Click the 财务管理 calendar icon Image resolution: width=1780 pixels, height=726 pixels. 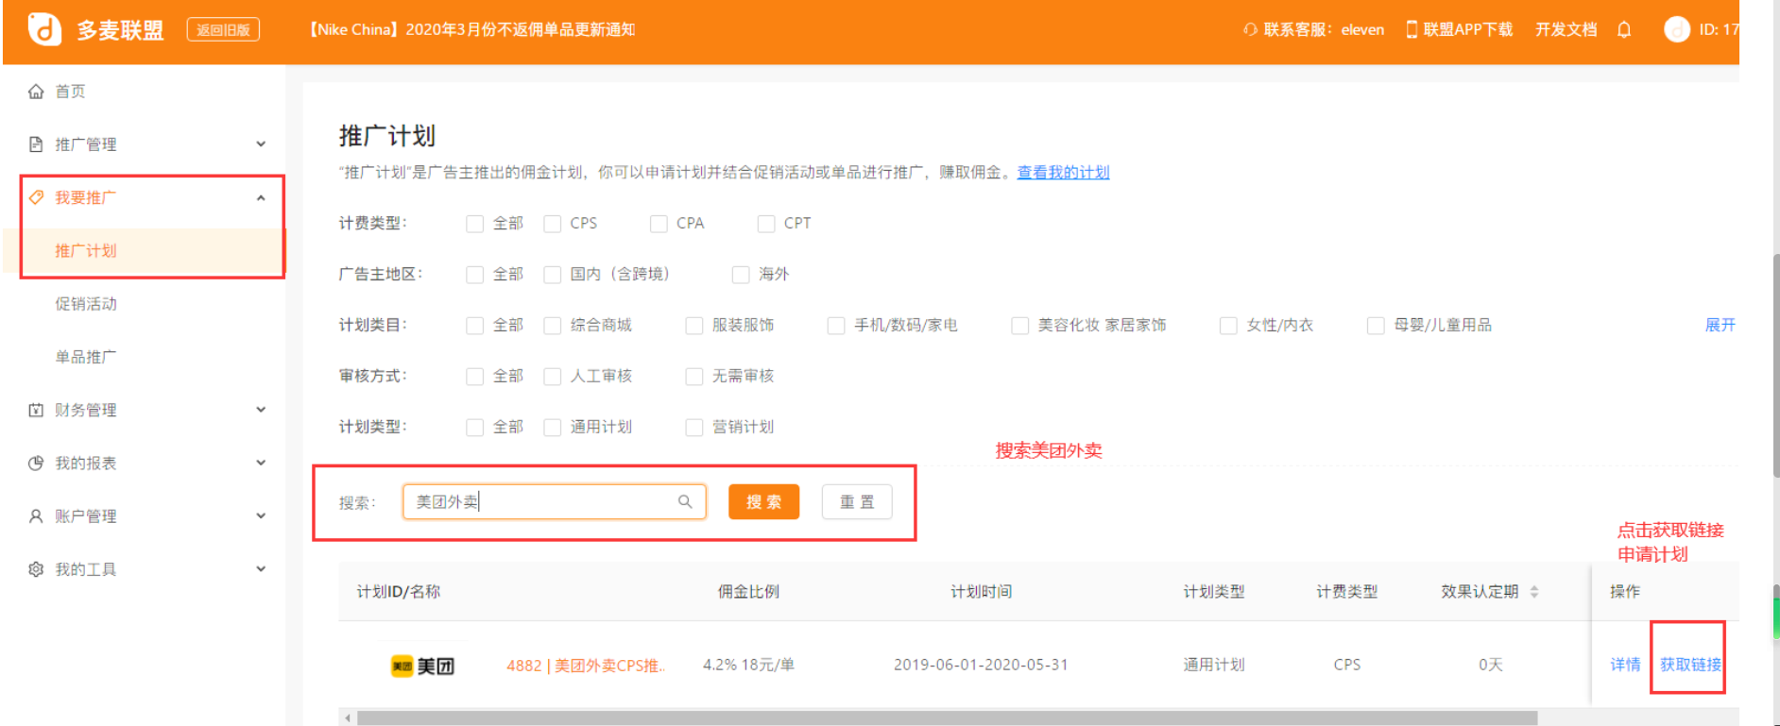point(36,410)
